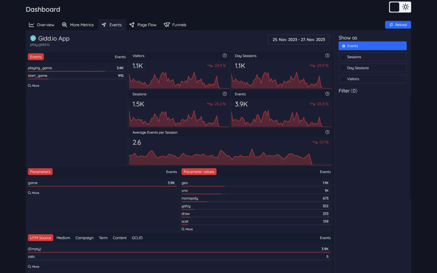Click the playing_game event row

(76, 68)
